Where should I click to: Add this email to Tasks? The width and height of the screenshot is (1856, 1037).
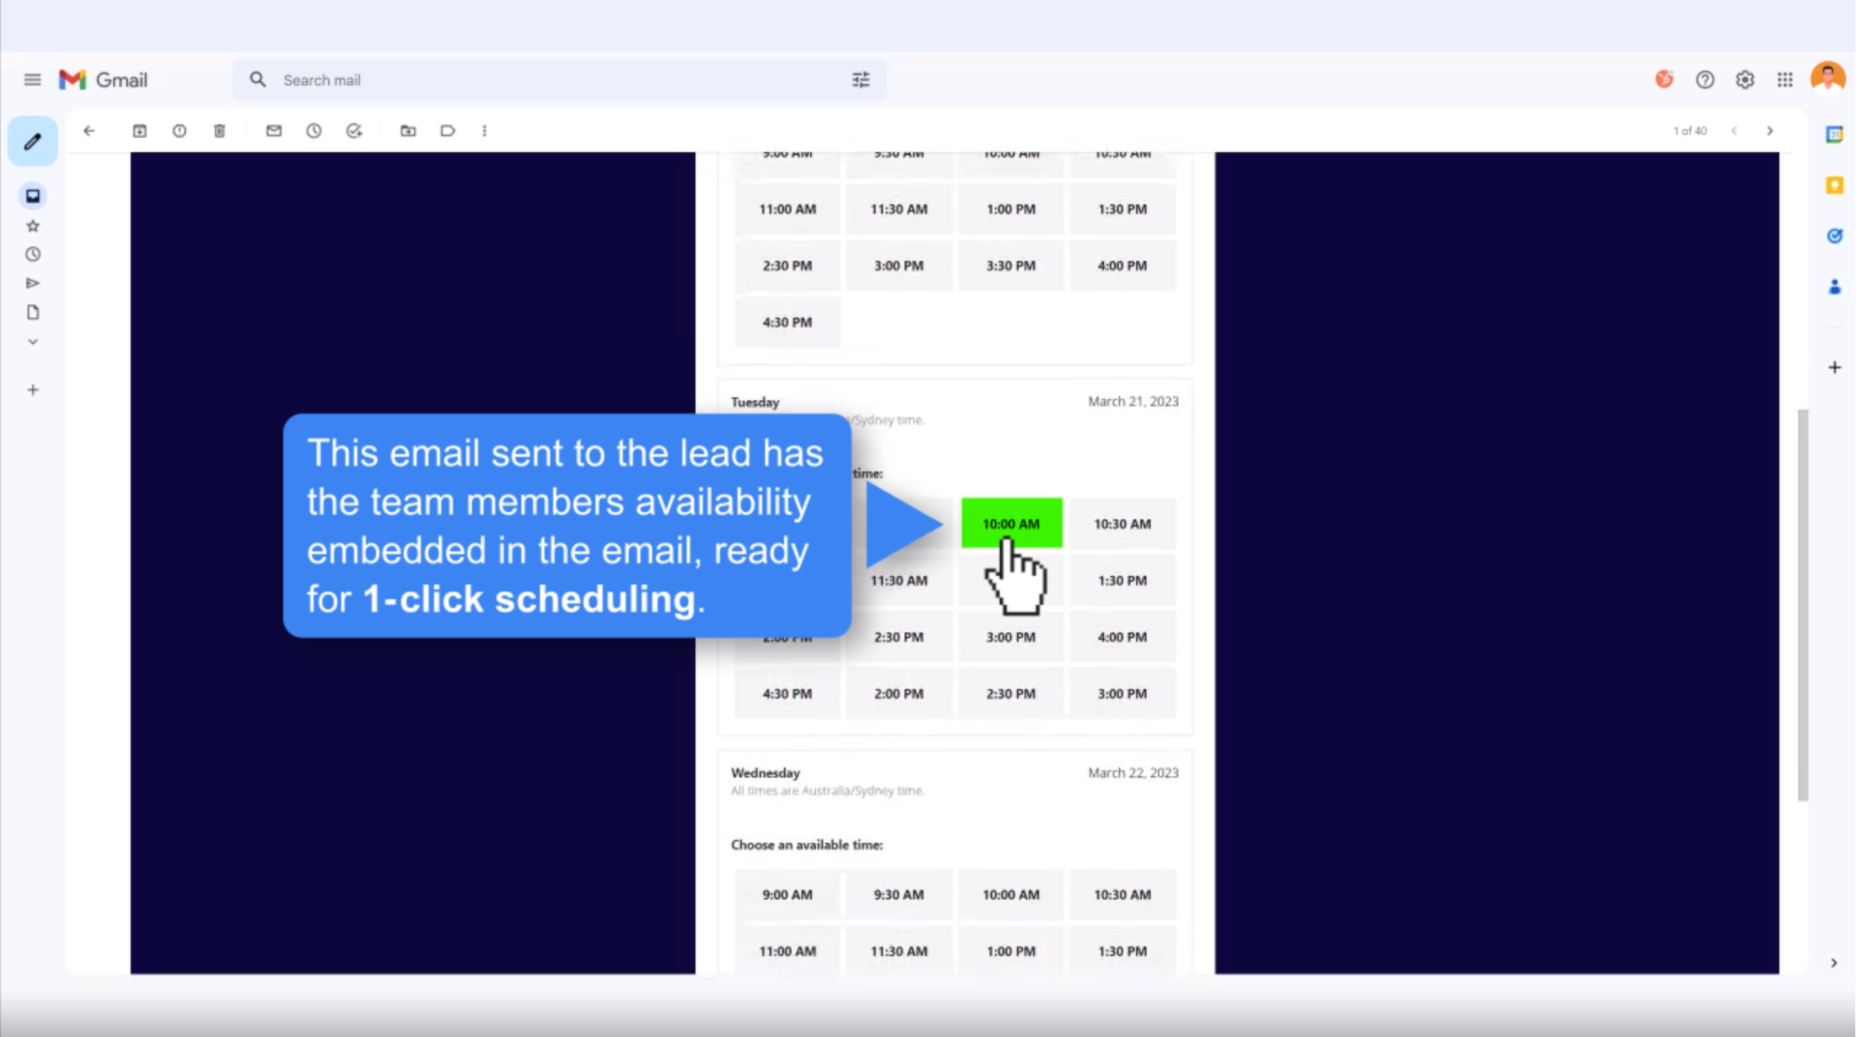(354, 131)
